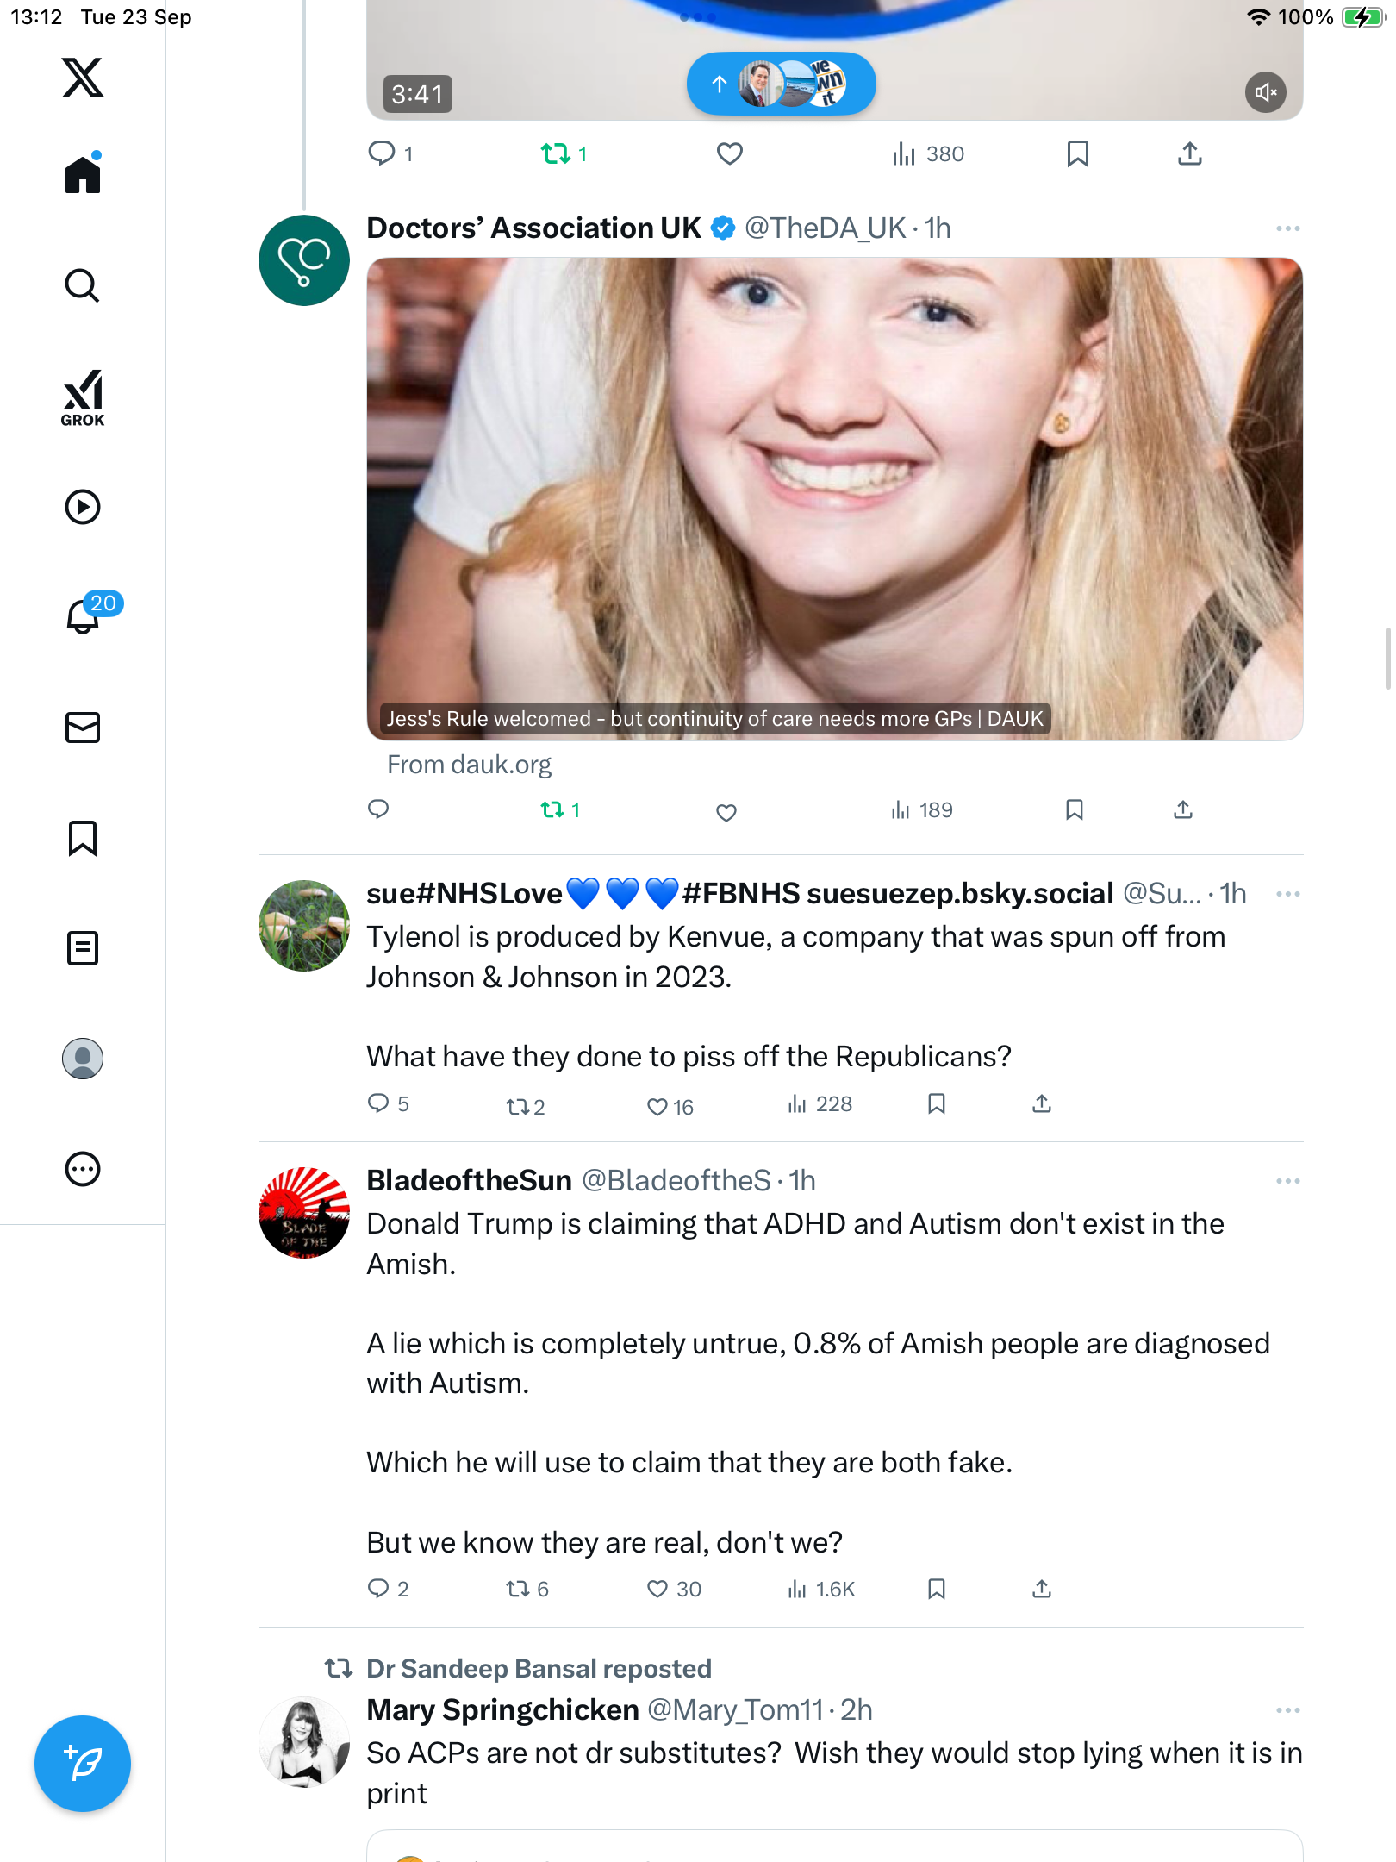Viewport: 1396px width, 1862px height.
Task: Unmute the video with speaker icon
Action: pyautogui.click(x=1265, y=92)
